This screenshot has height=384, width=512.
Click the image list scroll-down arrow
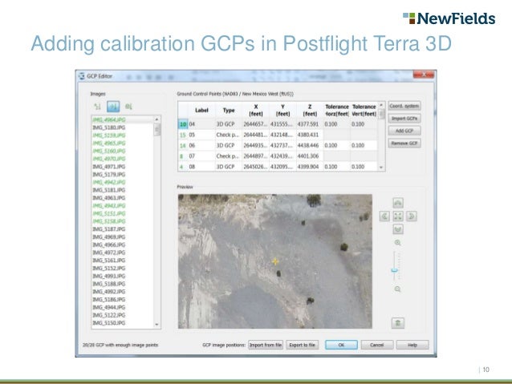pos(156,325)
